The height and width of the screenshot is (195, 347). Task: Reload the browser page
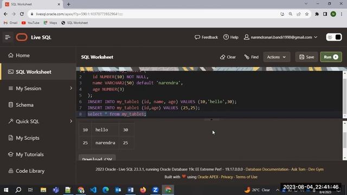pyautogui.click(x=22, y=14)
